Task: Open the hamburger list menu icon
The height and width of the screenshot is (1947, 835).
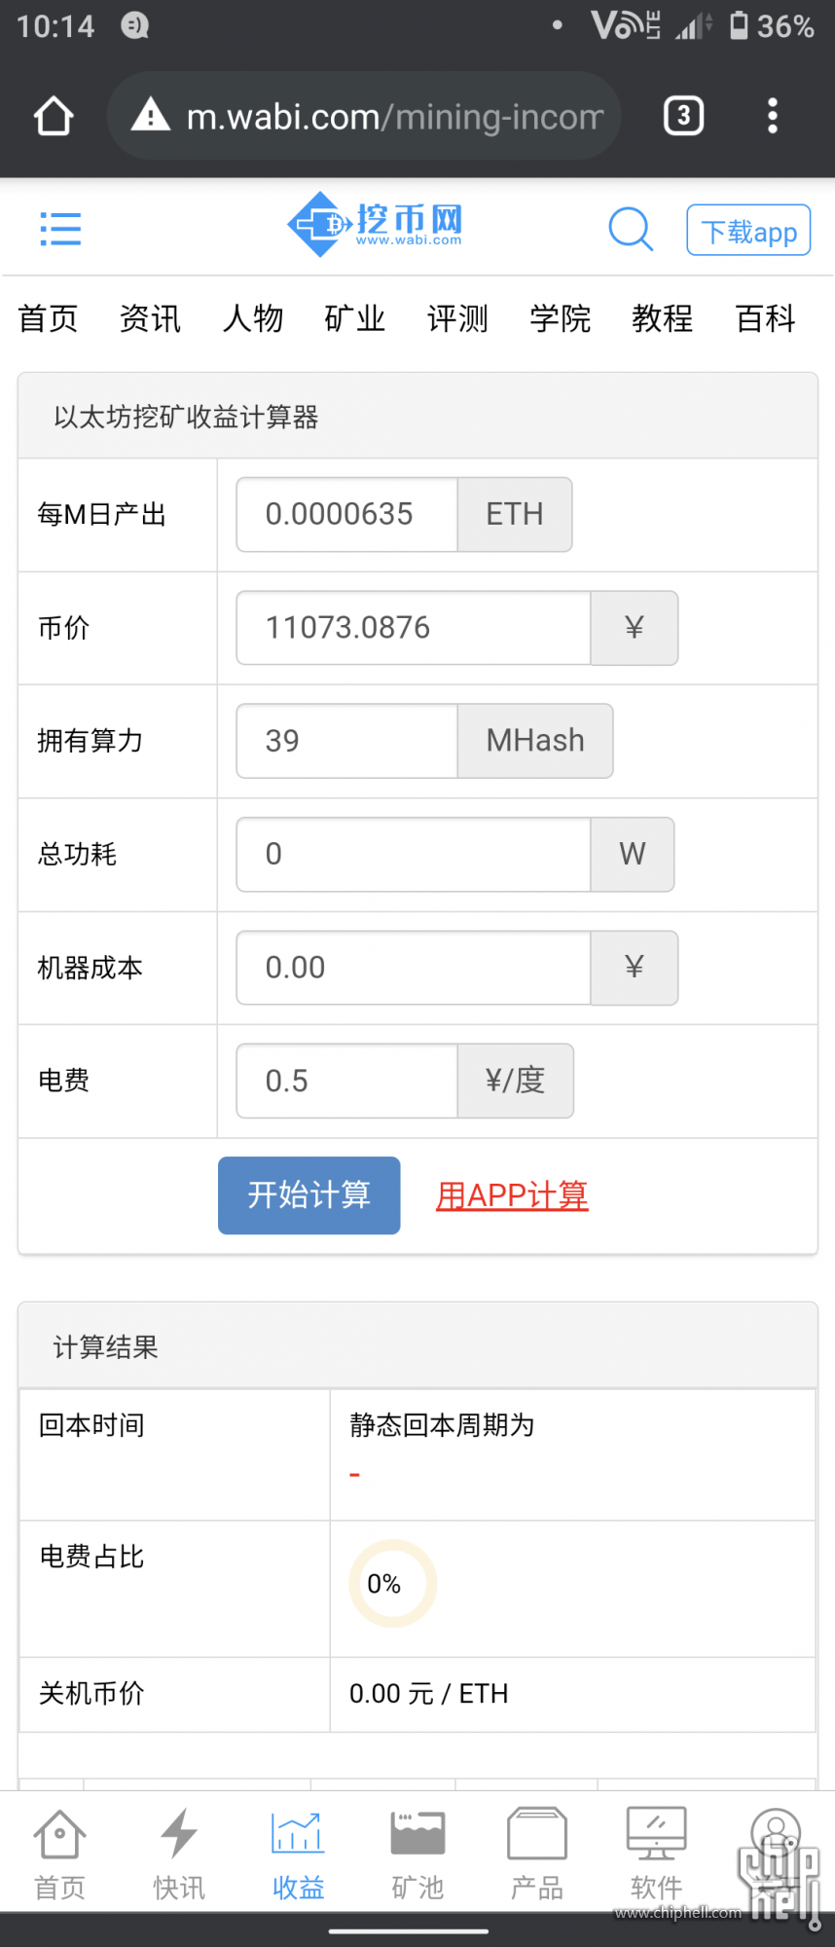Action: tap(60, 229)
